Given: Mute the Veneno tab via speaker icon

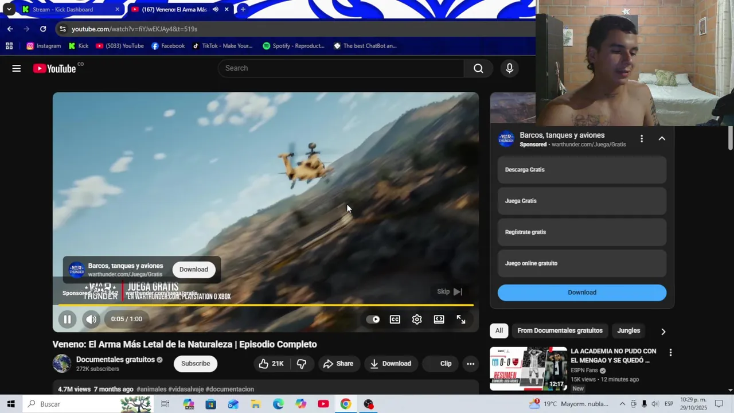Looking at the screenshot, I should pos(216,9).
